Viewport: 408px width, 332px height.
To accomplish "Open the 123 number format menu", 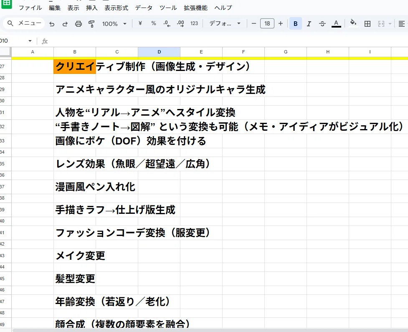I will [194, 23].
